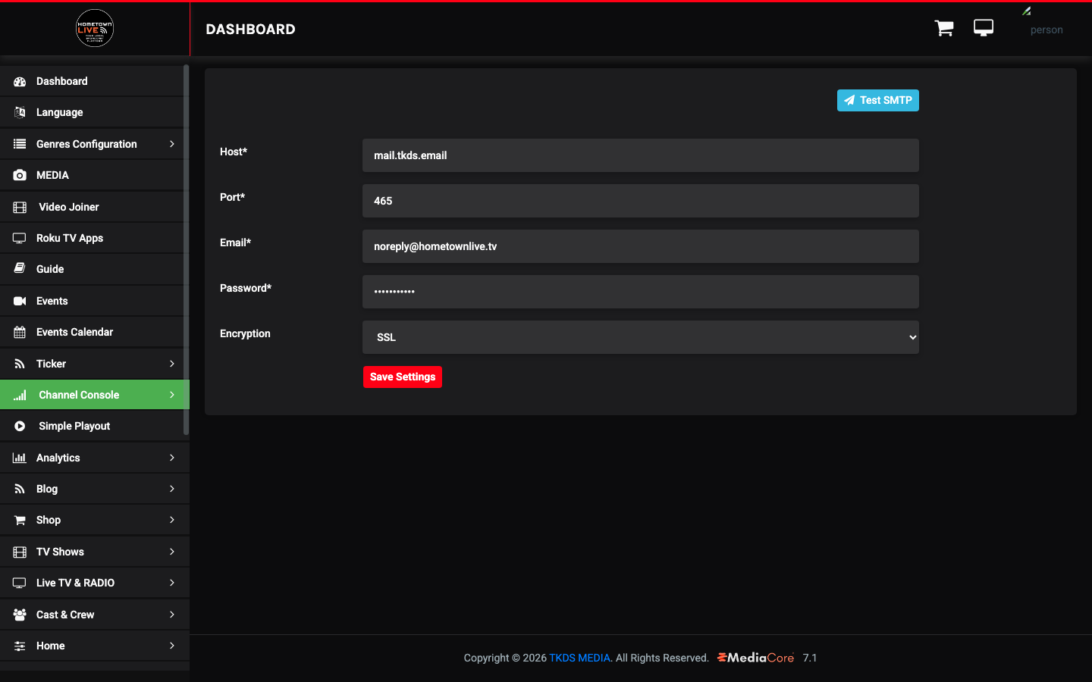Click the Save Settings button

point(403,377)
